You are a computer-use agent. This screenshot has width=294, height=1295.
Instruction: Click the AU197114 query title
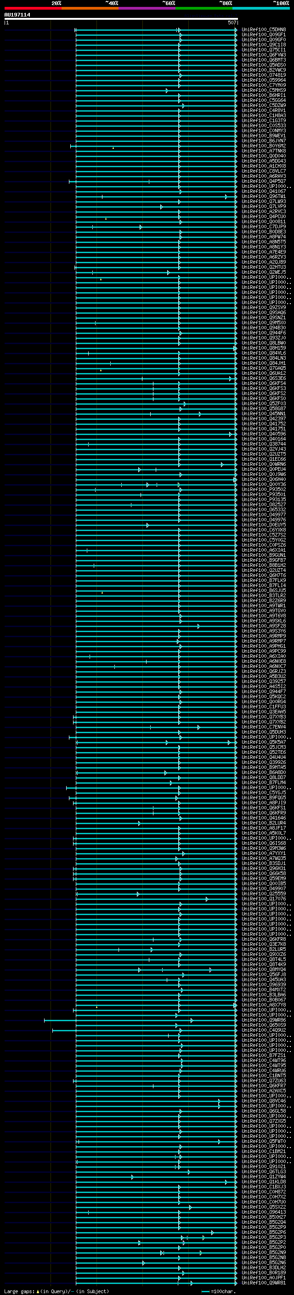17,15
